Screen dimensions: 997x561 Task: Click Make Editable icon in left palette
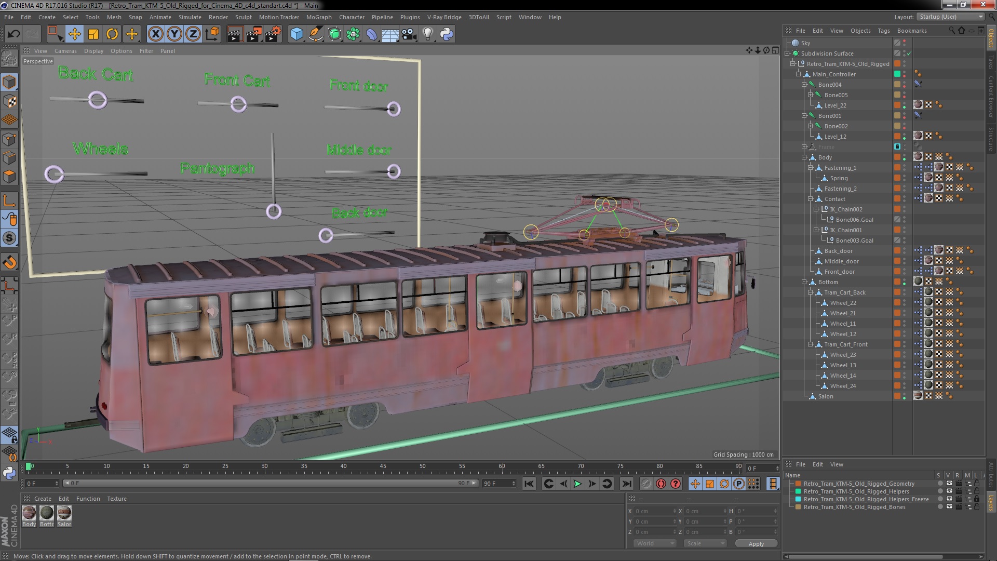point(9,59)
